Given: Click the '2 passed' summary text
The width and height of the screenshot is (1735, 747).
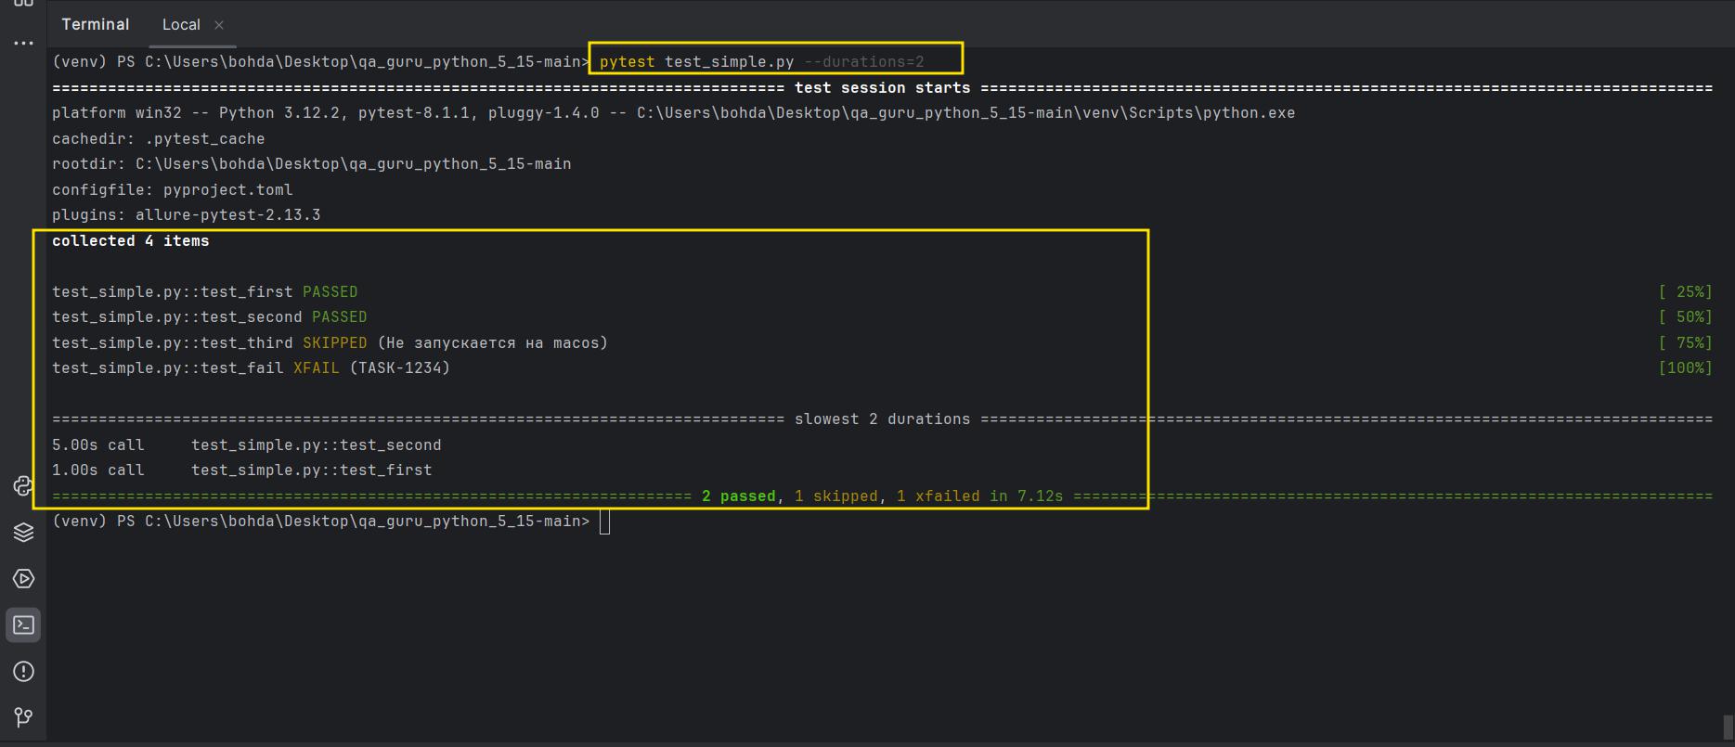Looking at the screenshot, I should (x=738, y=496).
